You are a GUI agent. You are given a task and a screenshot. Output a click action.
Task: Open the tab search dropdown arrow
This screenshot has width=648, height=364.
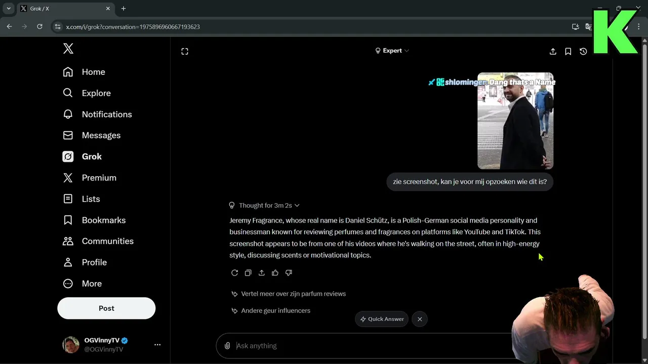pyautogui.click(x=9, y=9)
